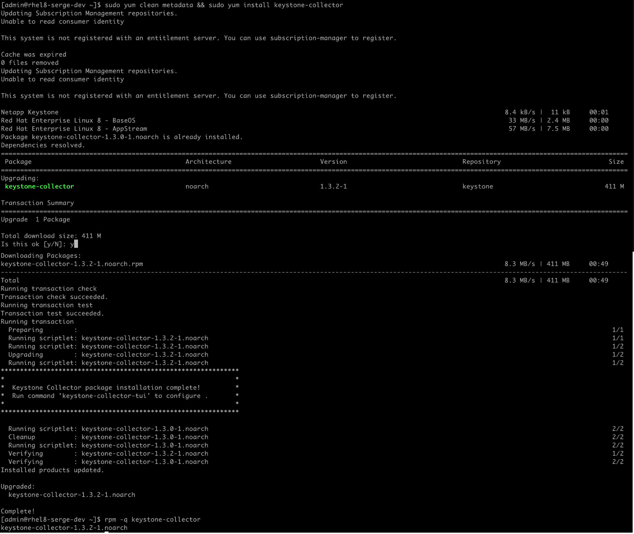The height and width of the screenshot is (534, 634).
Task: Select the 'Upgrading:' section label above the package row
Action: click(x=20, y=178)
